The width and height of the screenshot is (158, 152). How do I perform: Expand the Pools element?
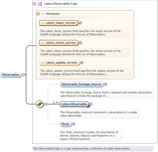(x=73, y=124)
